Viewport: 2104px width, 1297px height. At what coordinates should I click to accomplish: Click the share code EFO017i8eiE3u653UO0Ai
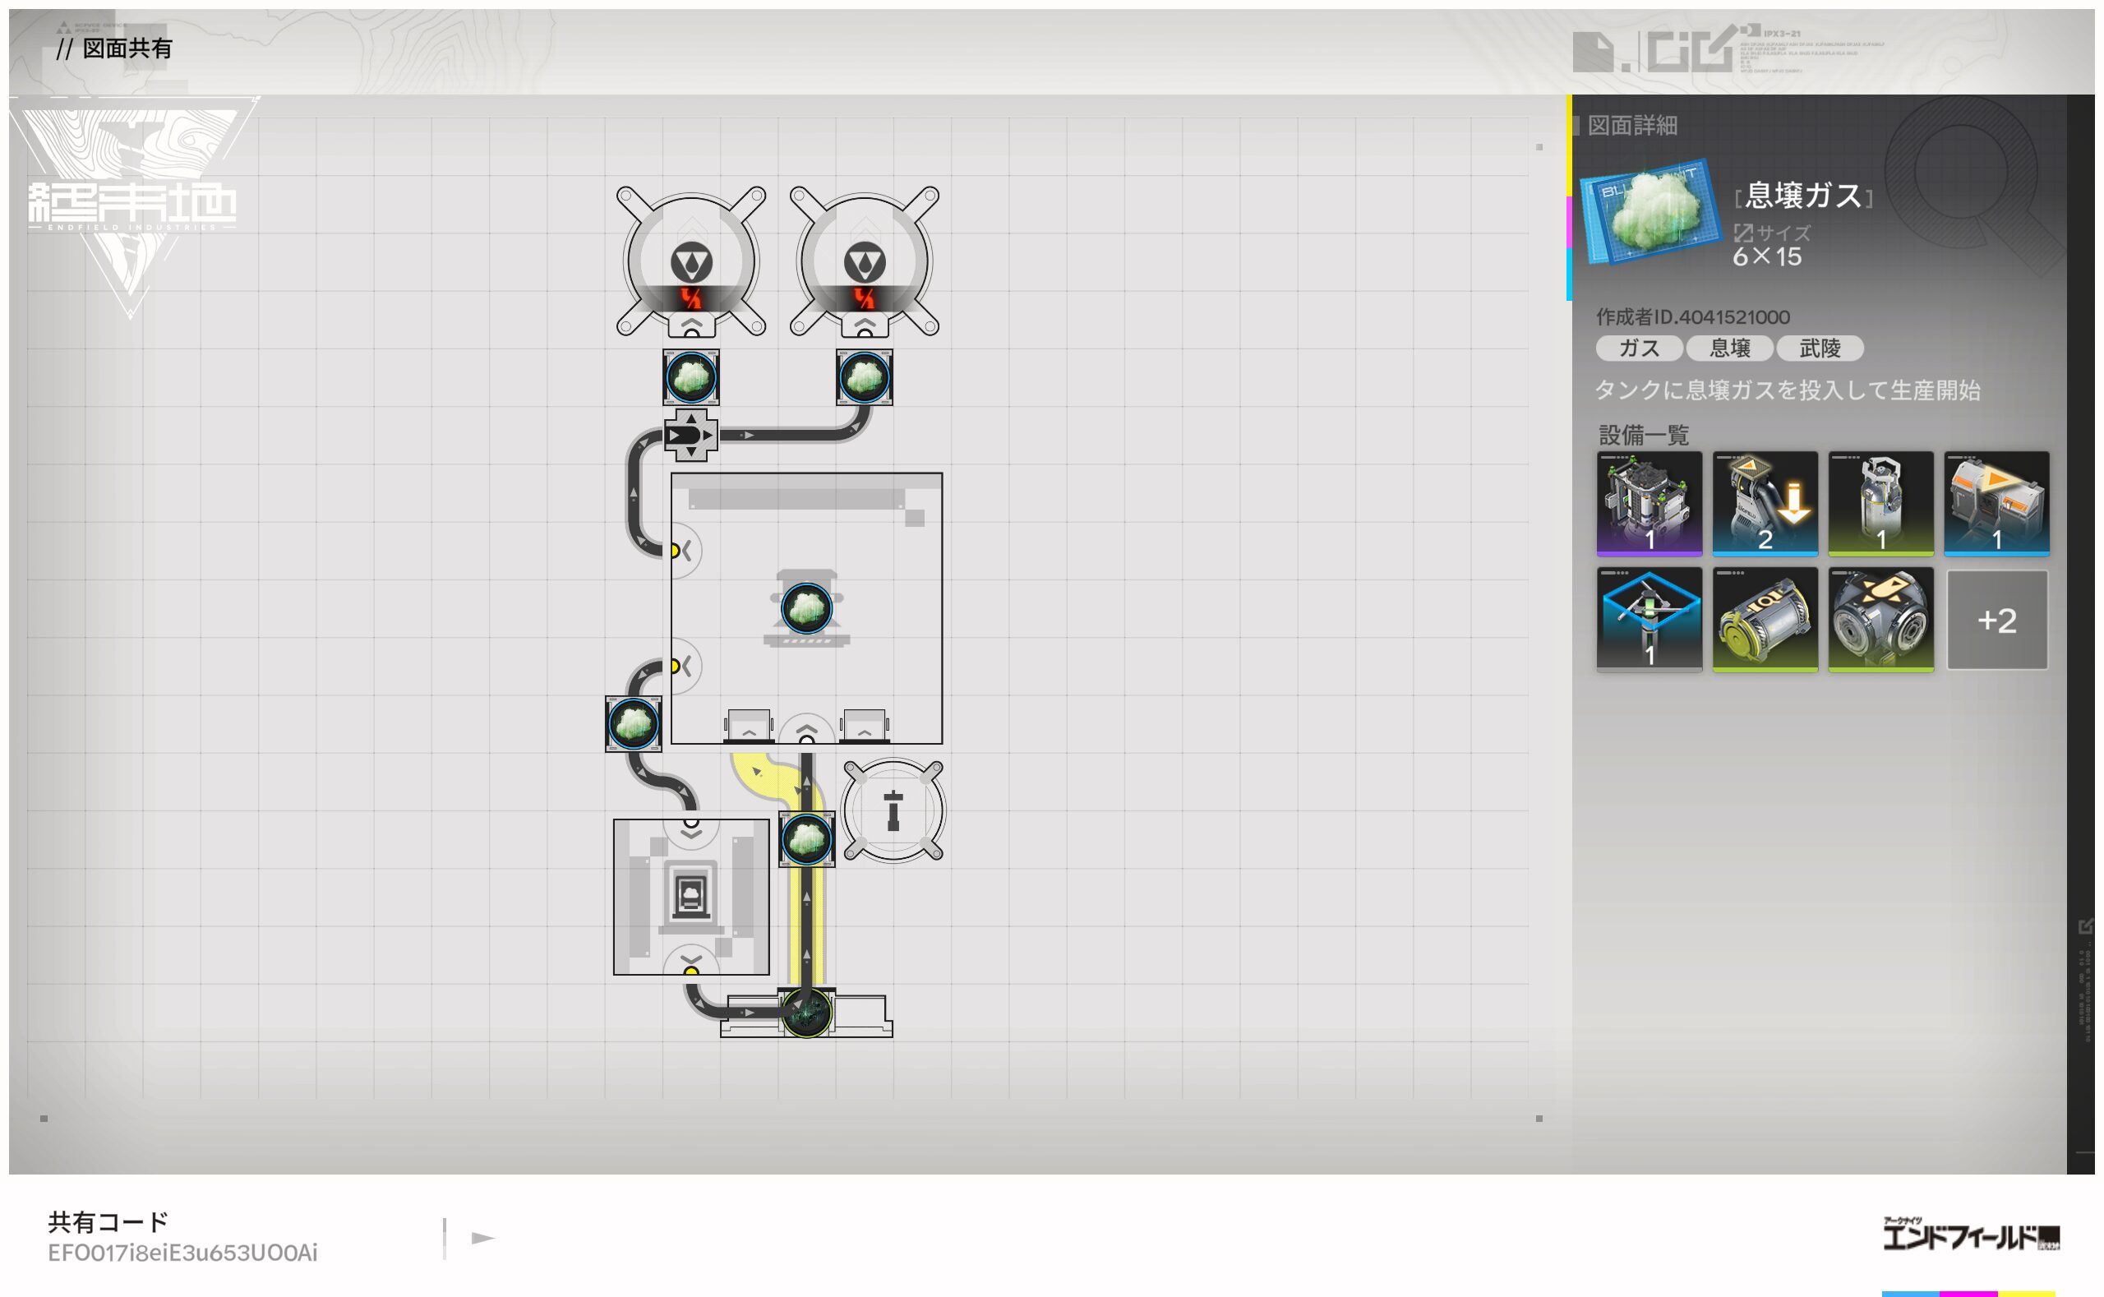click(x=182, y=1253)
